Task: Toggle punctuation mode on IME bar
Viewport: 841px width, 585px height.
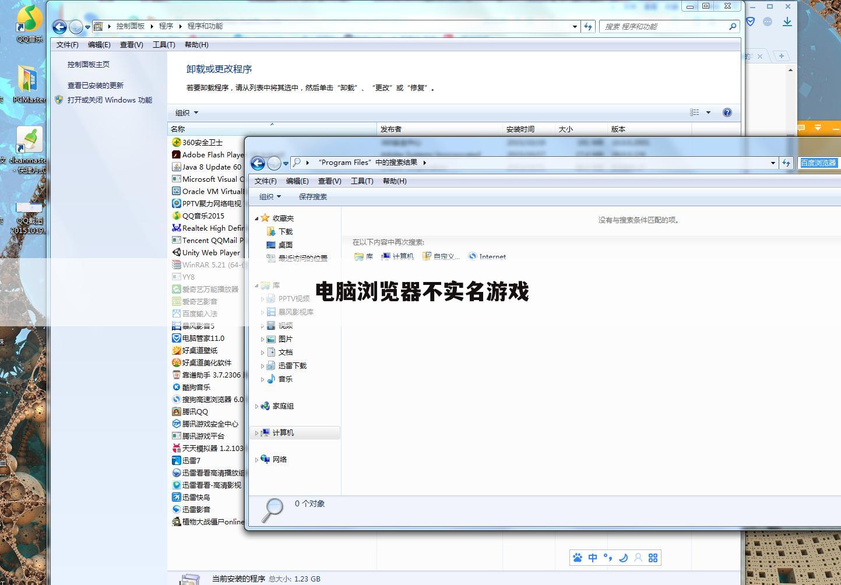Action: point(608,558)
